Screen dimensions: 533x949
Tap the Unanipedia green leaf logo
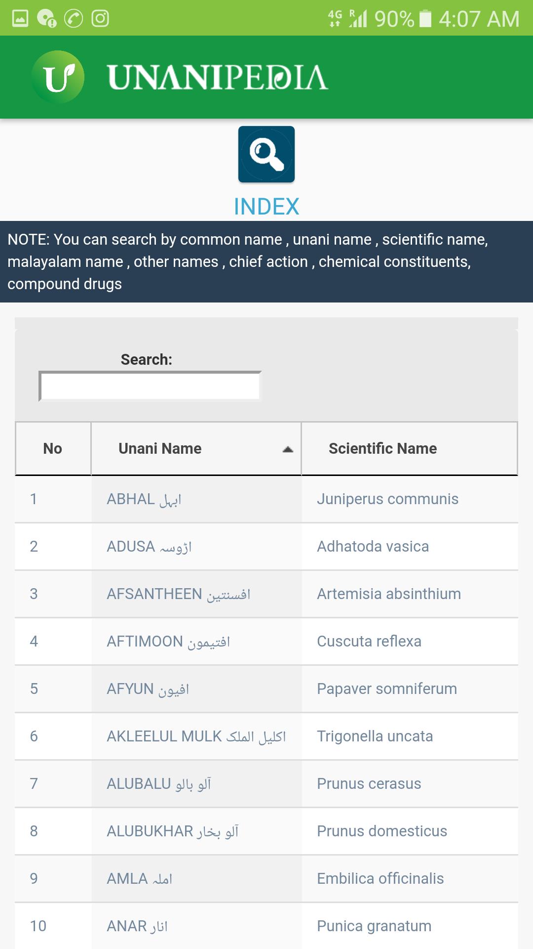pyautogui.click(x=58, y=77)
